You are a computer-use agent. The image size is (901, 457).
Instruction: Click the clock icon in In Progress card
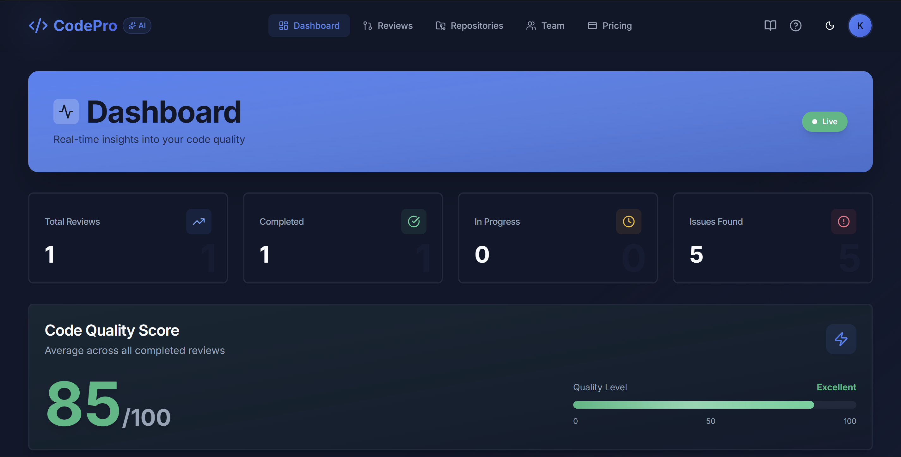(x=628, y=221)
